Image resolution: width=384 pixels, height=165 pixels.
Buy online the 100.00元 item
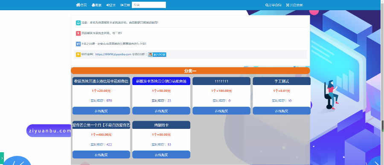pyautogui.click(x=221, y=111)
